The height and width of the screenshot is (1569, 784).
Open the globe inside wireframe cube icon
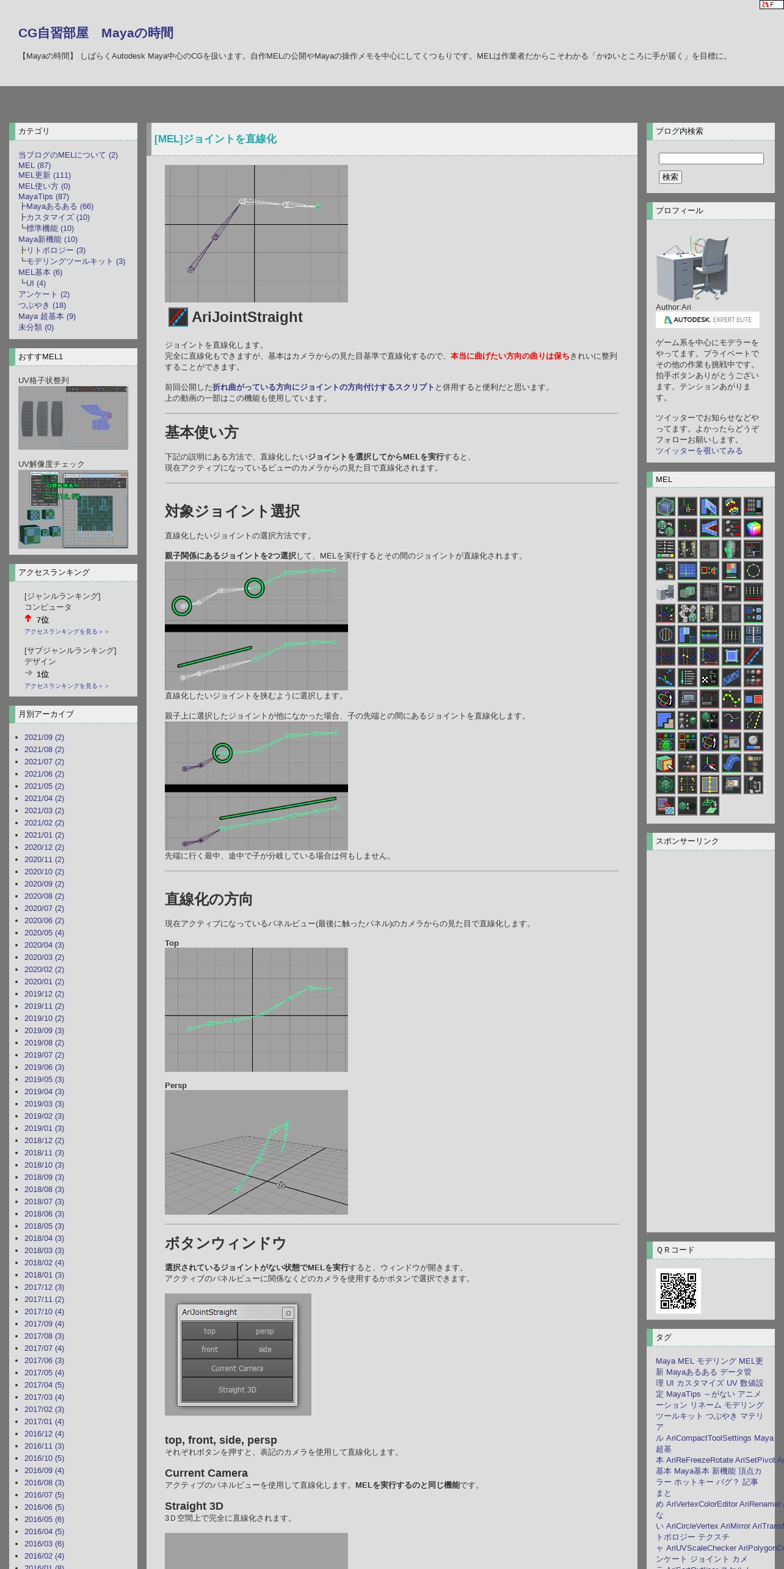tap(666, 785)
